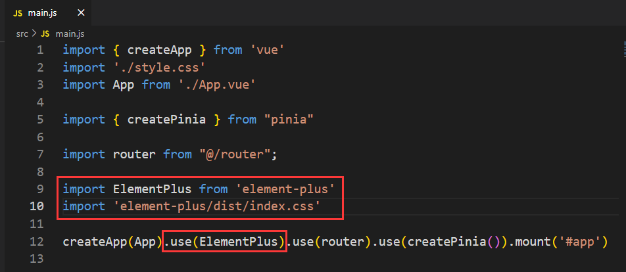Click the "@/router" string on line 7
Image resolution: width=626 pixels, height=272 pixels.
click(x=234, y=154)
